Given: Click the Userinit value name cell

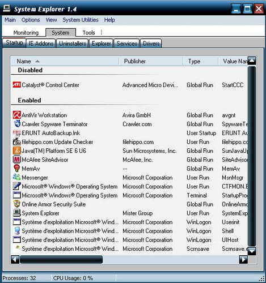Looking at the screenshot, I should tap(231, 222).
